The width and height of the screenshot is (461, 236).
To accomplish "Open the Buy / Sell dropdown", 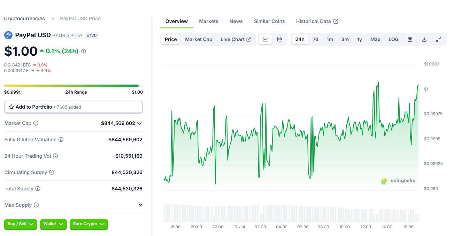I will pyautogui.click(x=21, y=224).
